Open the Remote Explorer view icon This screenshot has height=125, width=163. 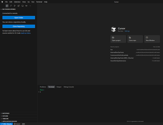point(22,6)
